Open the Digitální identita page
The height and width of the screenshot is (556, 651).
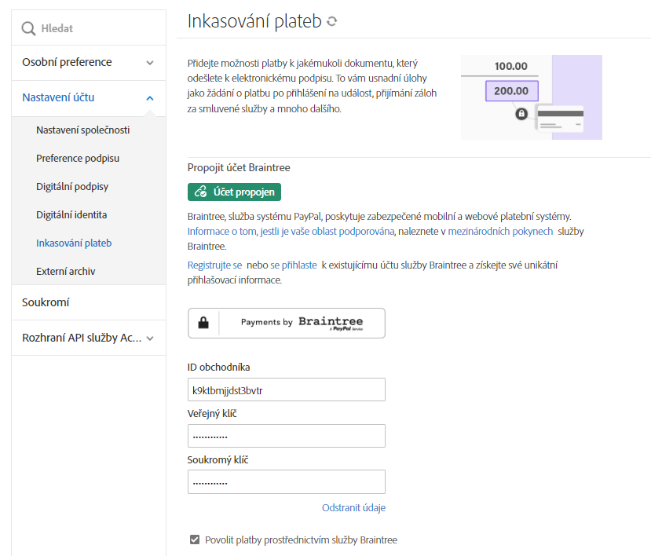pos(71,214)
